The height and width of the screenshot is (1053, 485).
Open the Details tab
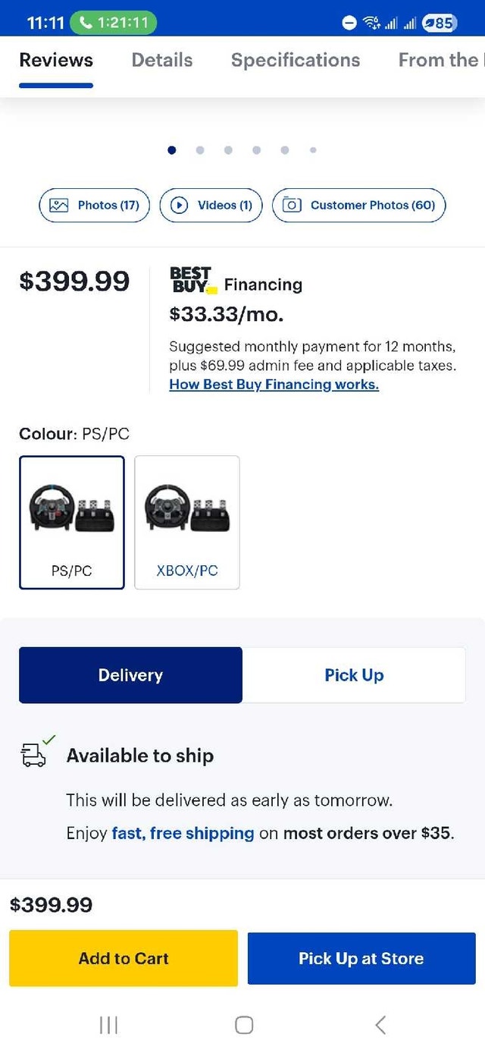coord(162,60)
